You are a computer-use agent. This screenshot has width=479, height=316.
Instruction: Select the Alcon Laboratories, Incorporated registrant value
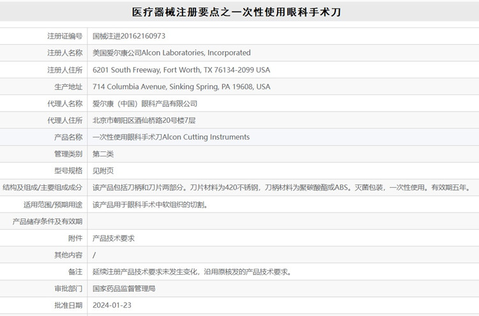click(171, 53)
